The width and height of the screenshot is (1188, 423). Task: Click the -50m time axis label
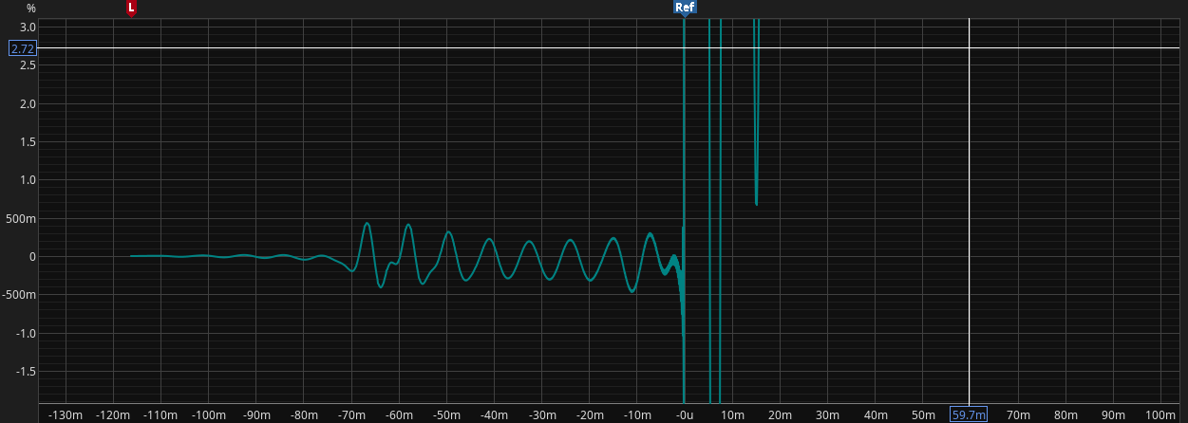coord(446,414)
